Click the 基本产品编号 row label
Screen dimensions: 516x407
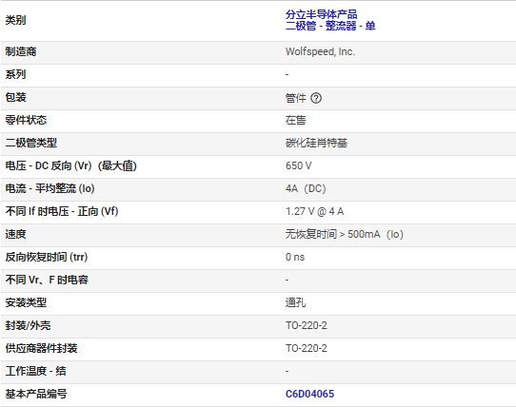(x=36, y=394)
